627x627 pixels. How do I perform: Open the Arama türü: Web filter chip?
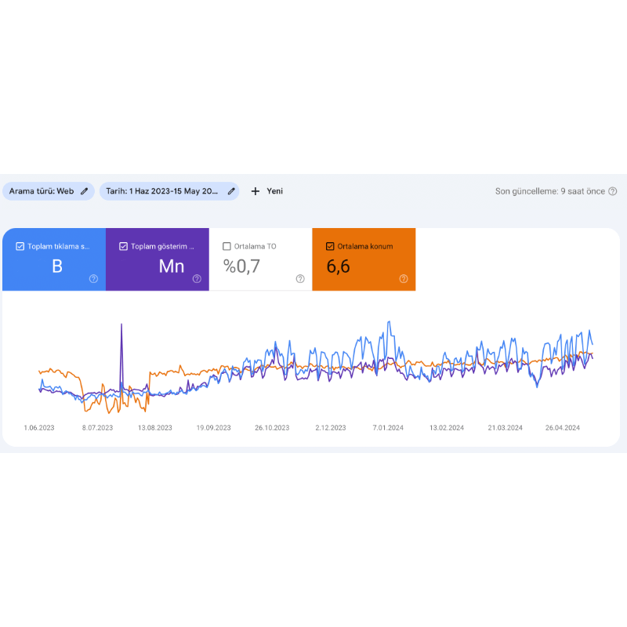tap(49, 191)
